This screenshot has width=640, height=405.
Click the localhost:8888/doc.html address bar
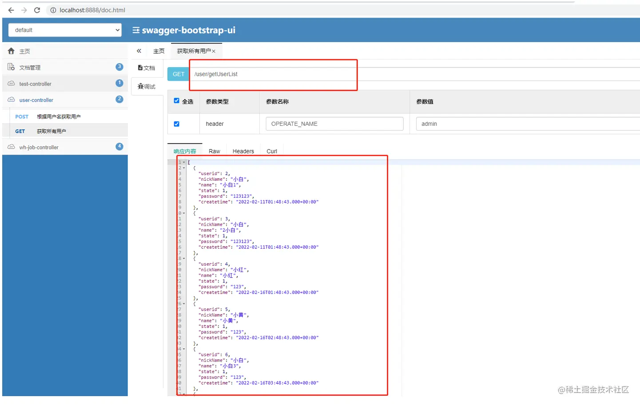tap(92, 10)
